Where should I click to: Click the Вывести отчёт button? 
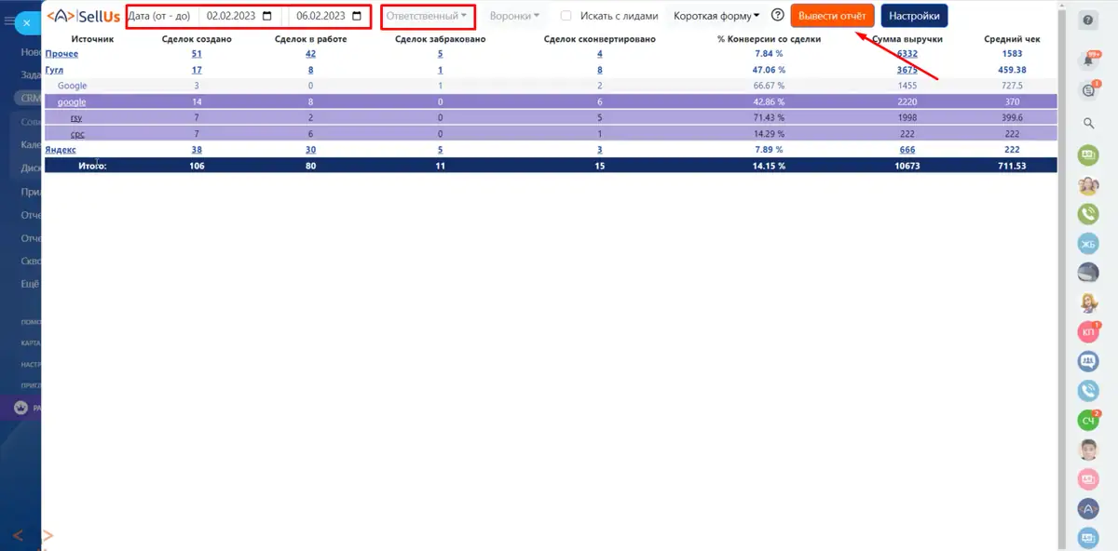(x=832, y=16)
